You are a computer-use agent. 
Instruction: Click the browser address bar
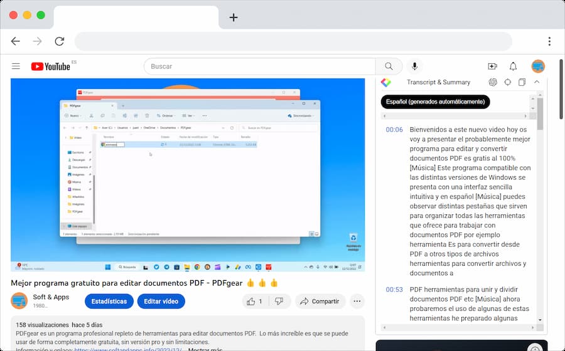(293, 41)
